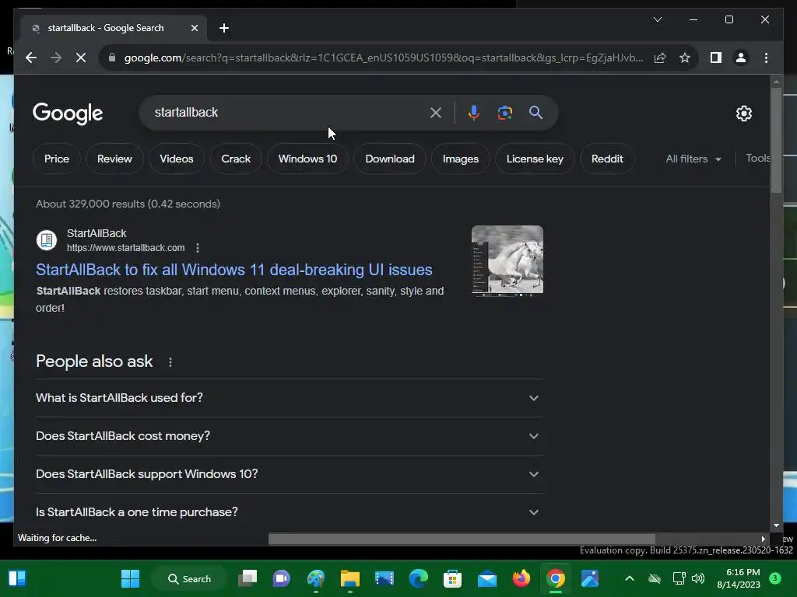Open Chrome three-dot menu
This screenshot has width=797, height=597.
tap(766, 58)
